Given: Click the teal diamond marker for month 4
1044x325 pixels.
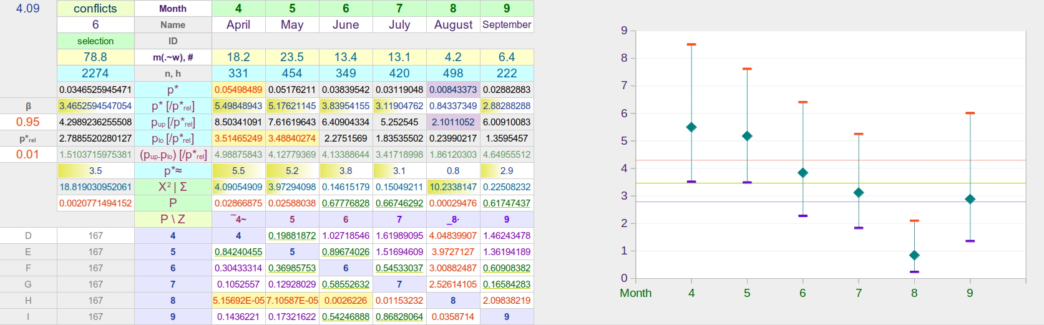Looking at the screenshot, I should [691, 127].
